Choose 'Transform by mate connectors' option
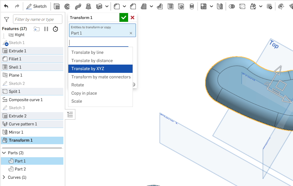Viewport: 293px width, 186px height. point(101,77)
